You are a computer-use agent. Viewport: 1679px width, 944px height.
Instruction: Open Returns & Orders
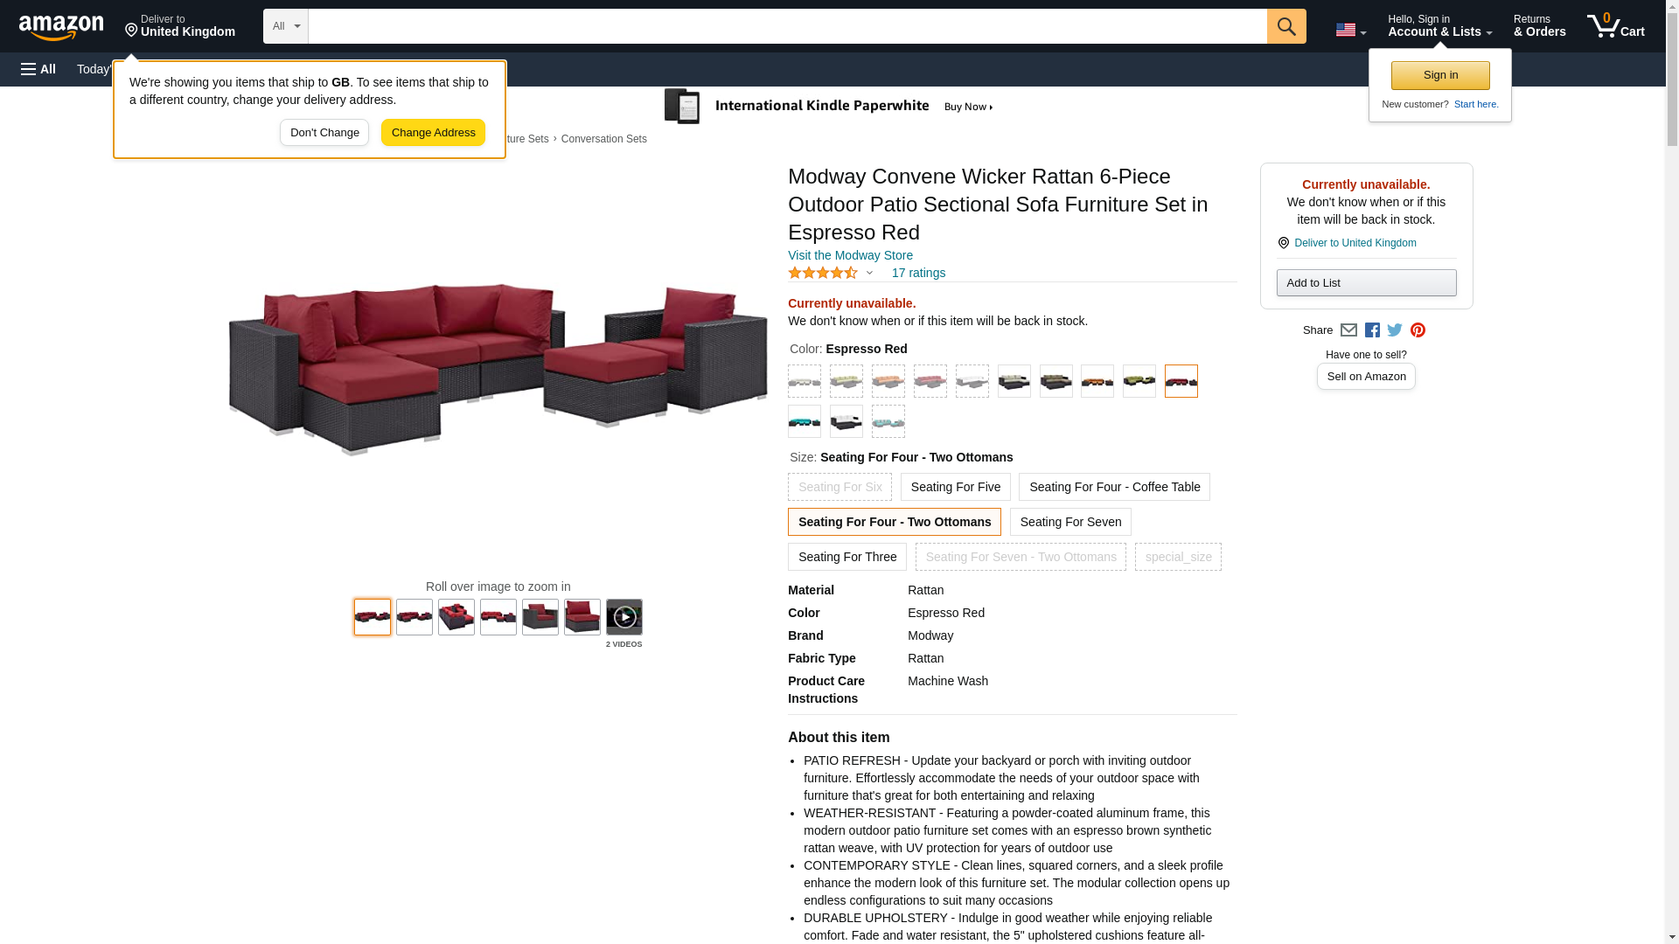[1539, 26]
